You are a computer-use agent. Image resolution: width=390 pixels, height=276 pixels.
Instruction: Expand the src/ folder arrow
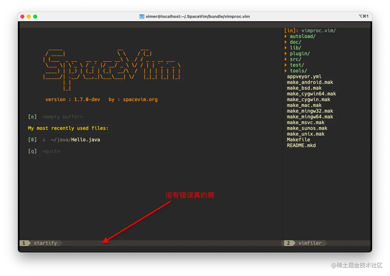285,59
